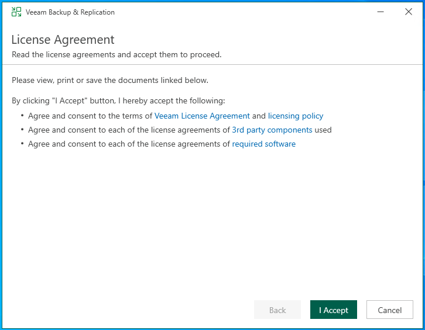Image resolution: width=425 pixels, height=330 pixels.
Task: Click the 'By clicking I Accept button' sentence
Action: tap(118, 100)
